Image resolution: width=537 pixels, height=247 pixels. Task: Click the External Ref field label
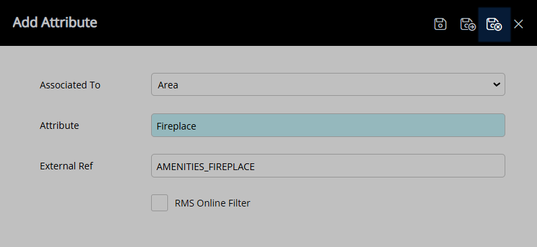pyautogui.click(x=66, y=166)
